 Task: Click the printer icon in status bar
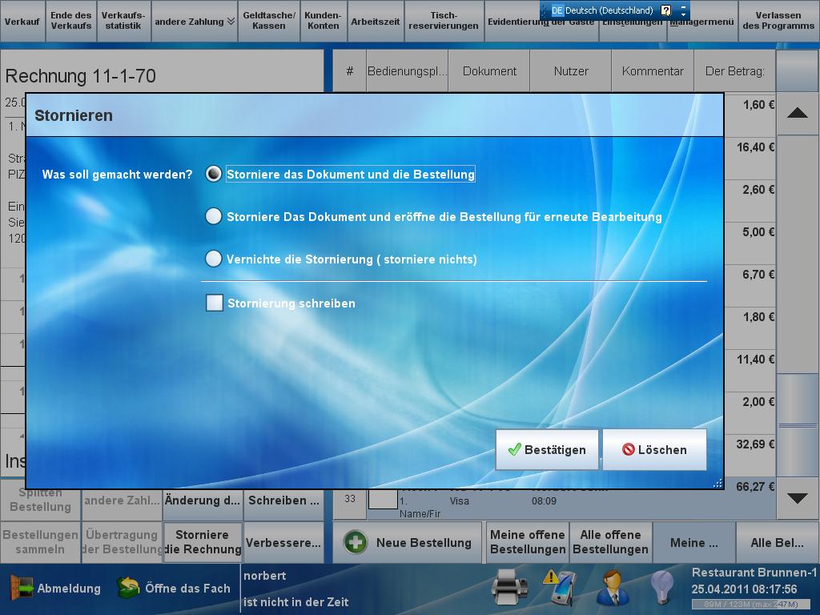point(509,589)
